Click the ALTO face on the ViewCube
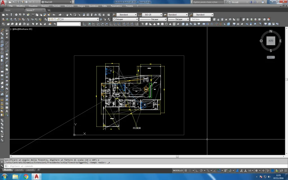This screenshot has width=288, height=180. 271,41
